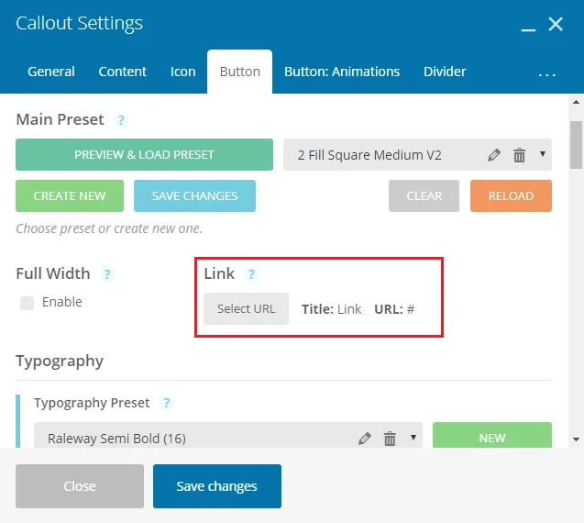The image size is (584, 523).
Task: Click the Preview & Load Preset button
Action: click(x=144, y=155)
